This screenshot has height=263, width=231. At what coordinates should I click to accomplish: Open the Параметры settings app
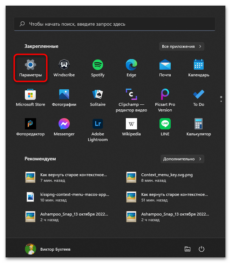point(30,68)
